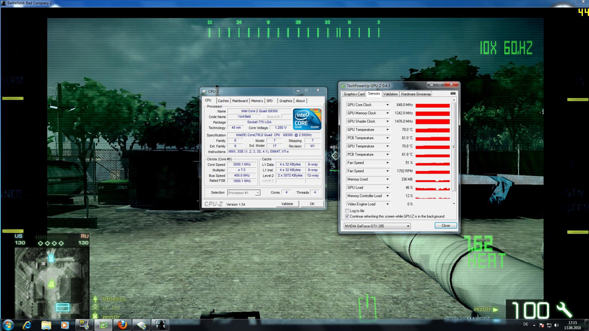This screenshot has width=589, height=331.
Task: Switch to the Caches tab in CPU-Z
Action: (x=223, y=101)
